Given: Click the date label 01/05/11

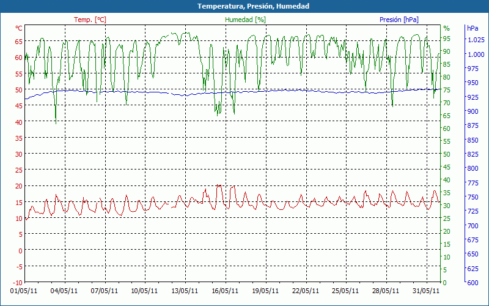Looking at the screenshot, I should coord(24,291).
